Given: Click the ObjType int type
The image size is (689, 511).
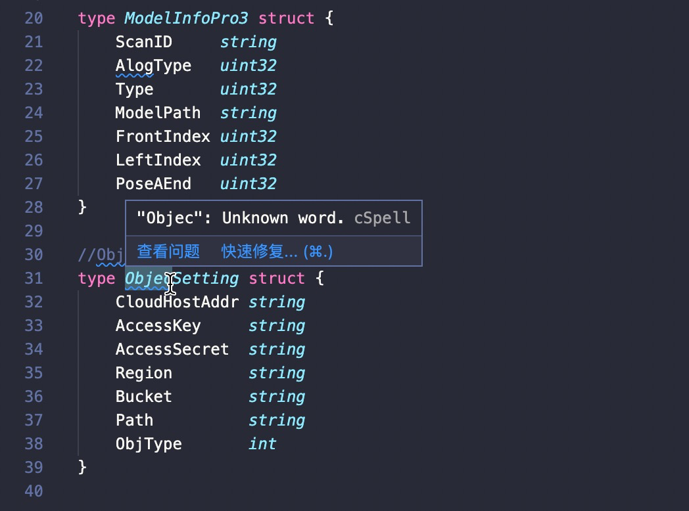Looking at the screenshot, I should [262, 444].
